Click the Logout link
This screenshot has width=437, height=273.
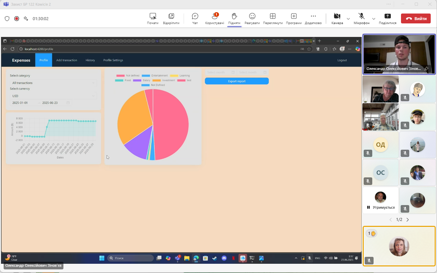point(342,60)
